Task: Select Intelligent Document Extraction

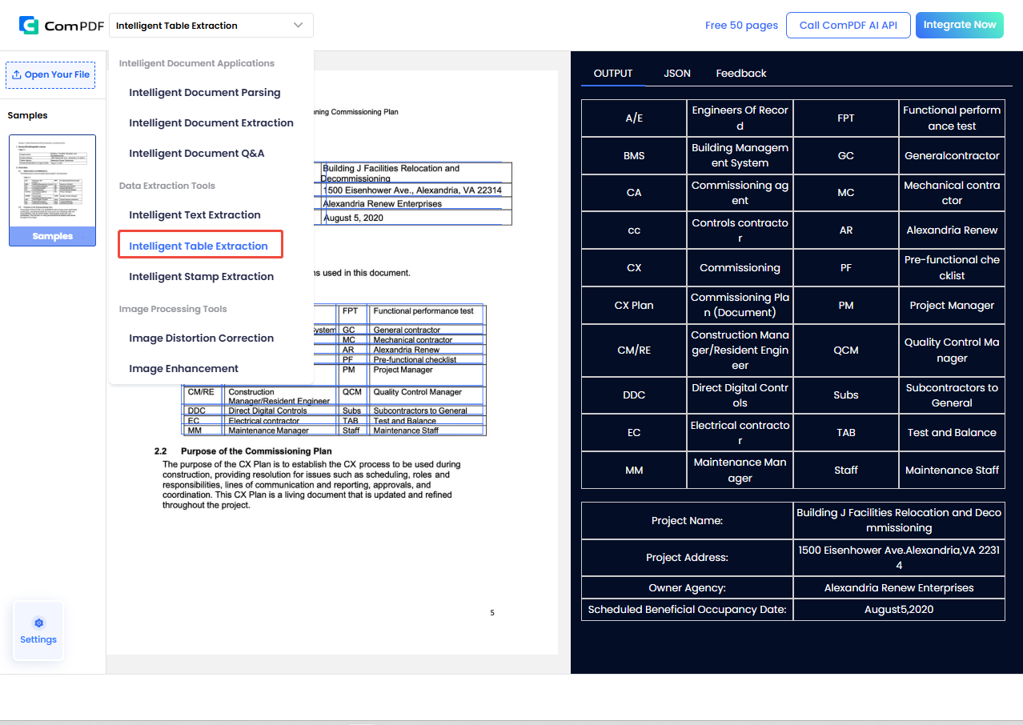Action: (x=211, y=122)
